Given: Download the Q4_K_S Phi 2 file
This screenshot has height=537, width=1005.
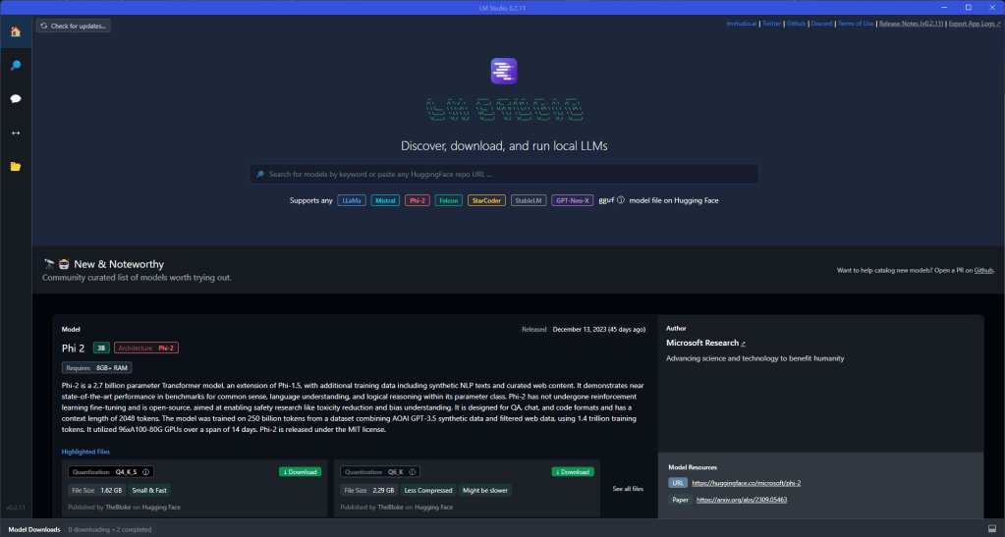Looking at the screenshot, I should (300, 472).
